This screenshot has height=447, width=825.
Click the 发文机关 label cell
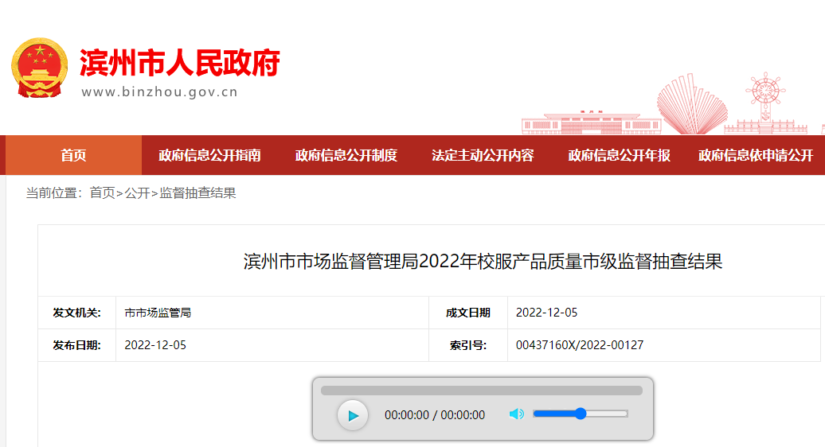[x=76, y=313]
